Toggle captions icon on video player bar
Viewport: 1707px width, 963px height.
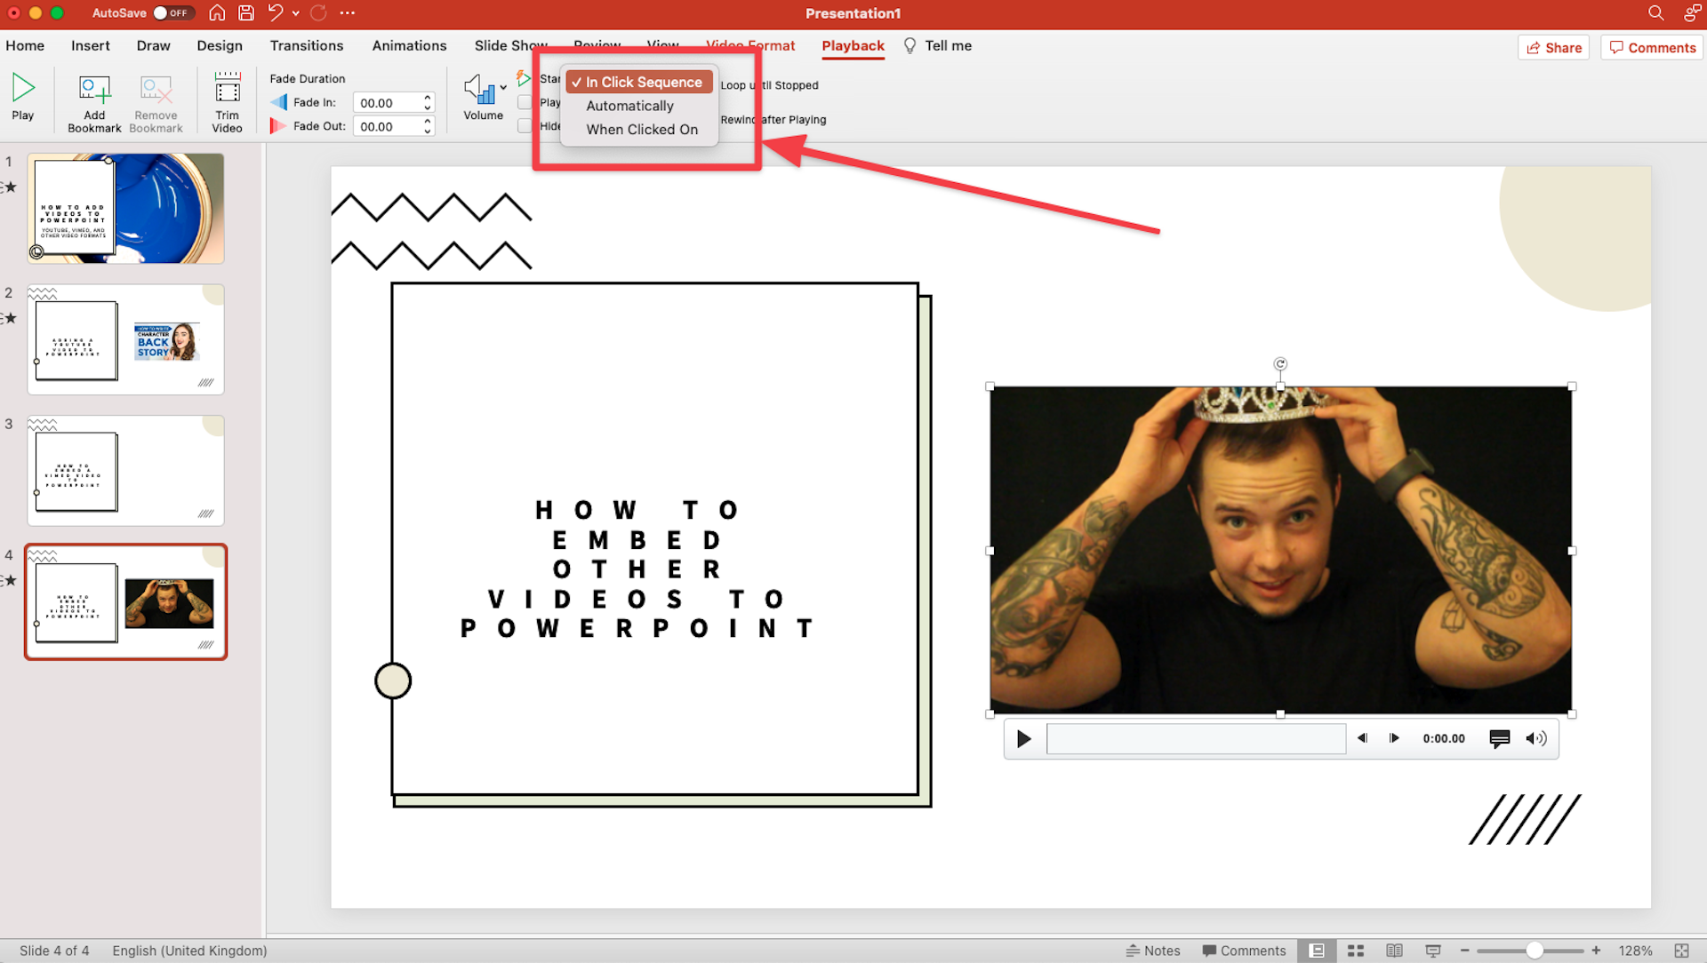[x=1499, y=738]
